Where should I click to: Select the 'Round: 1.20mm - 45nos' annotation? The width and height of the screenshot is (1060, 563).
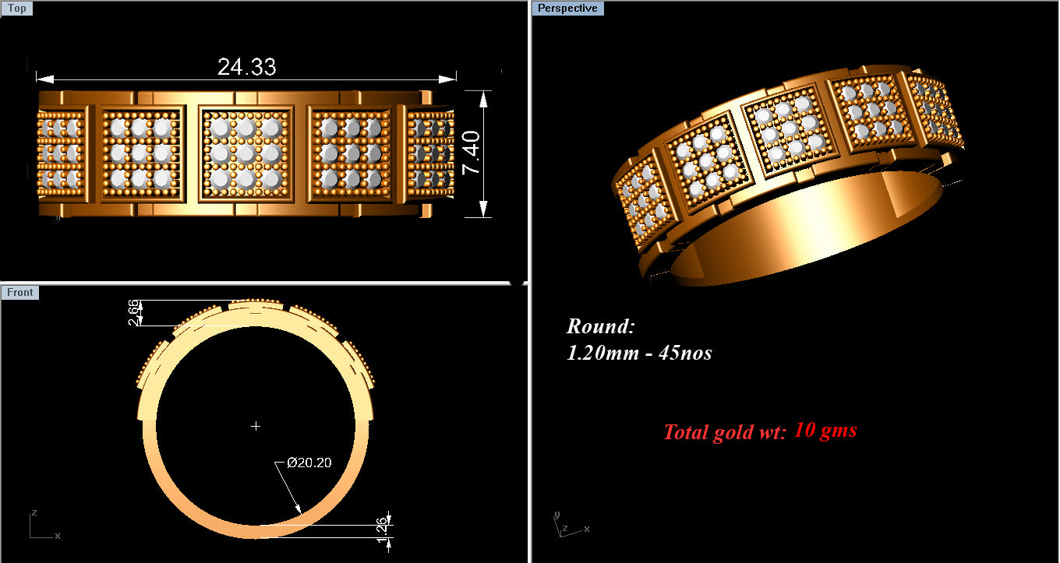[x=639, y=340]
